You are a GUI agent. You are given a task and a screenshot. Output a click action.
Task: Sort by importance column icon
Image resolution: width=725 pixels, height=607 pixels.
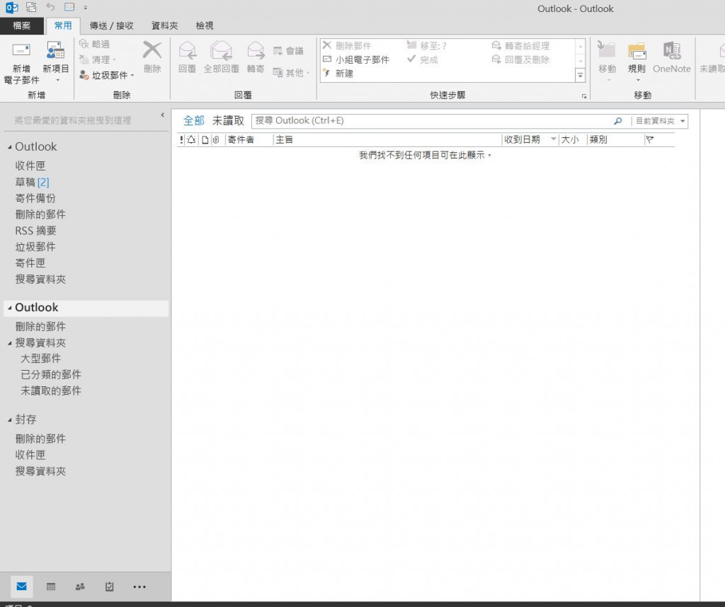pyautogui.click(x=181, y=139)
